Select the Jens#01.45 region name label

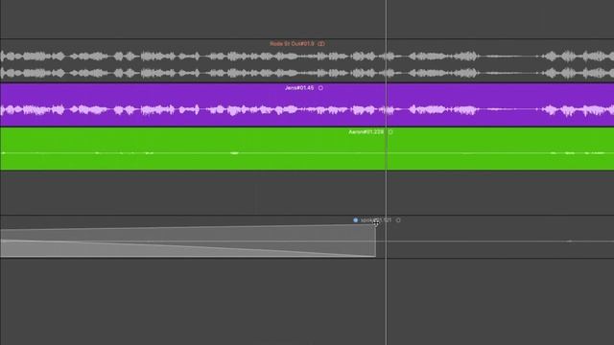(x=299, y=88)
